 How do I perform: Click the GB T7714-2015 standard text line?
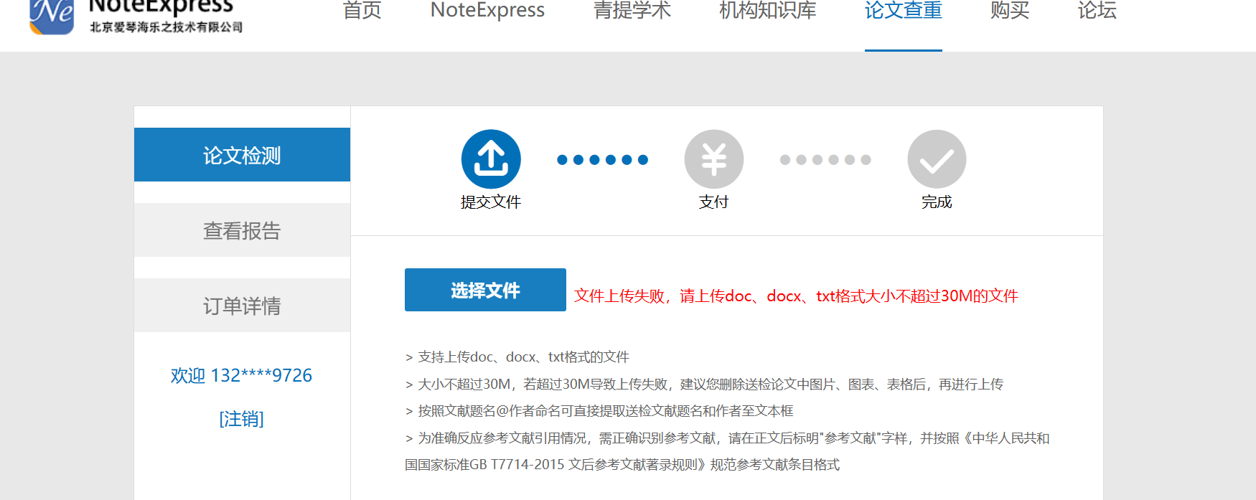pyautogui.click(x=622, y=465)
